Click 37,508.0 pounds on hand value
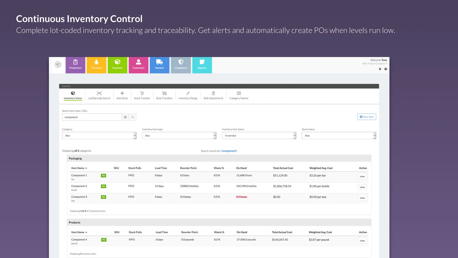458x258 pixels. pos(246,240)
